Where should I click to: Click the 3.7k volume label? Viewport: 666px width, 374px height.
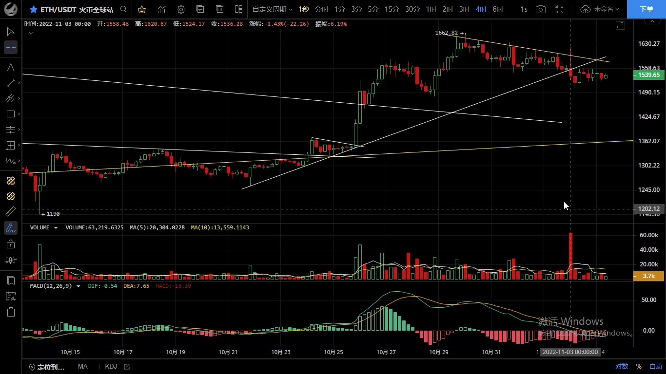tap(648, 276)
